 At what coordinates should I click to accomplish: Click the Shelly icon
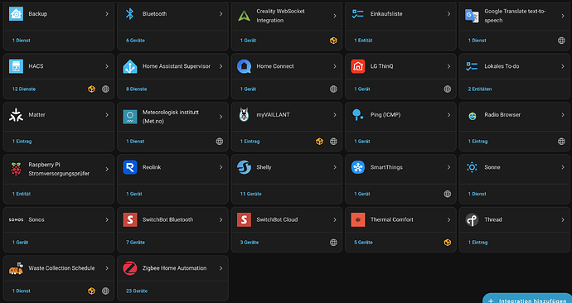coord(244,167)
